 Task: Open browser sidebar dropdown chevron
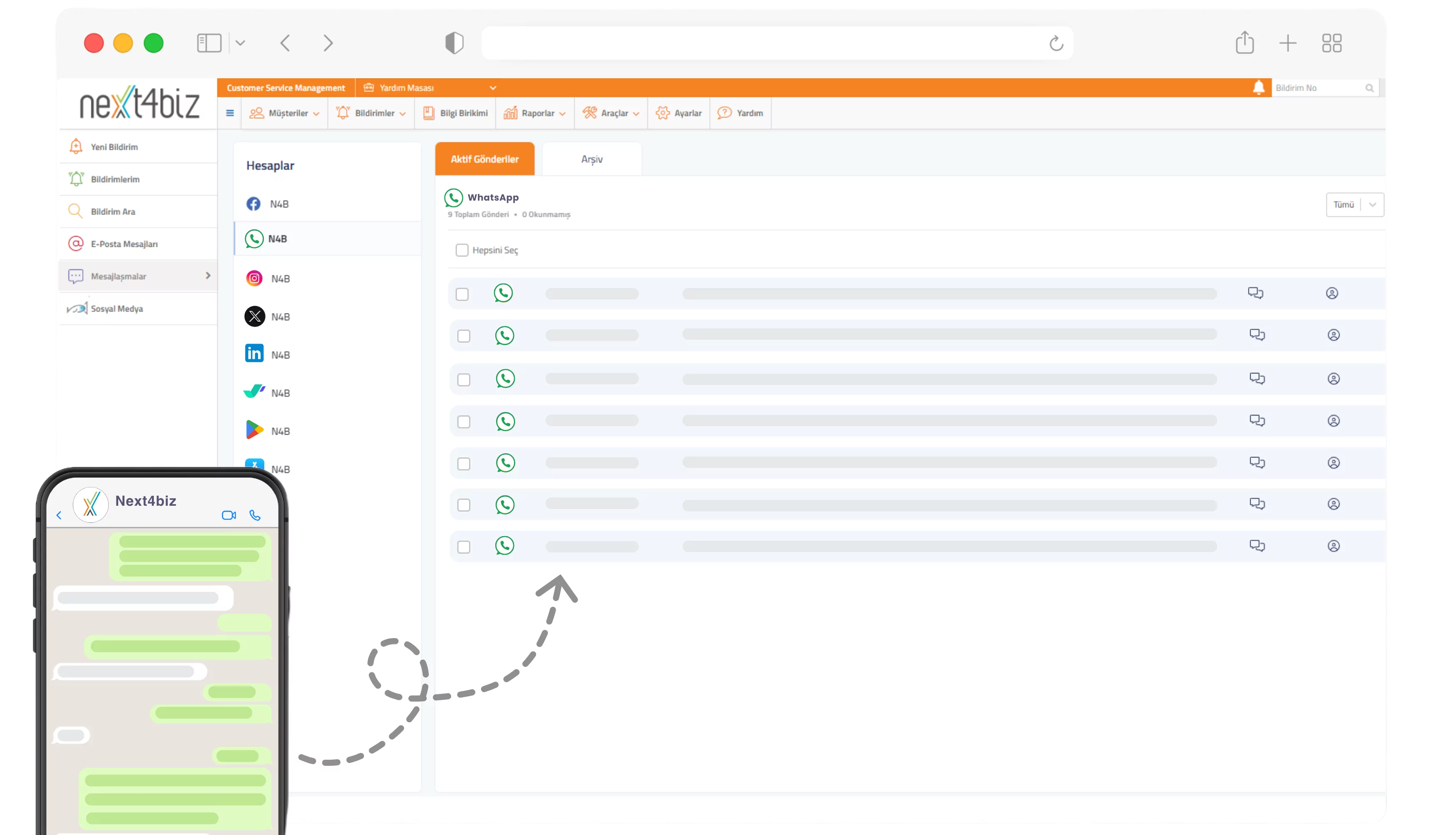pos(240,43)
